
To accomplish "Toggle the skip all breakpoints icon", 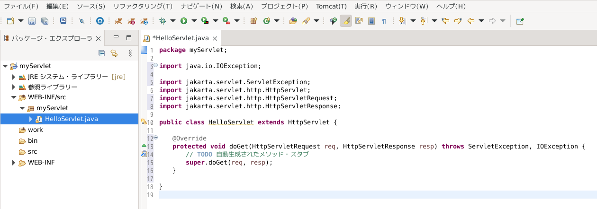I will [x=81, y=21].
